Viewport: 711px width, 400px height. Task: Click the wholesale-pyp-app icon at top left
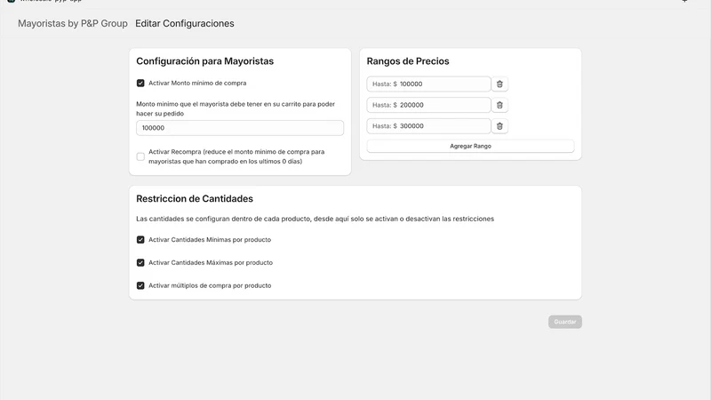coord(11,2)
